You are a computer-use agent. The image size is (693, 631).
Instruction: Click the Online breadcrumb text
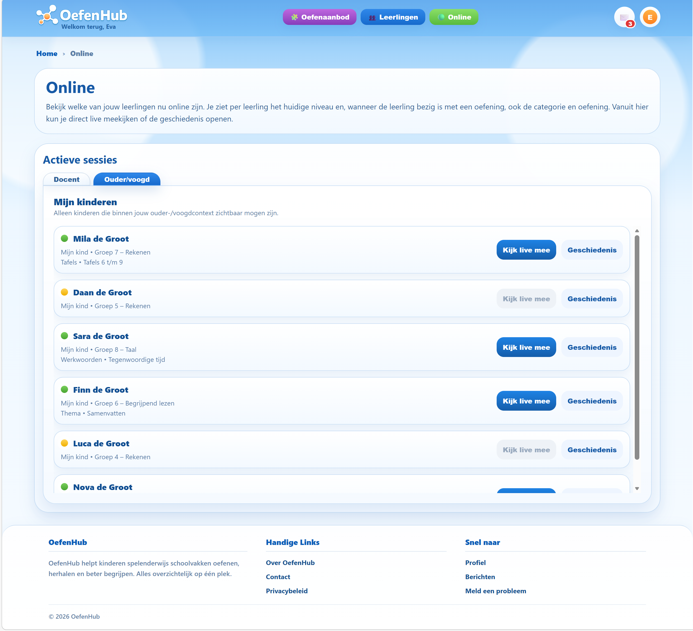(x=81, y=54)
